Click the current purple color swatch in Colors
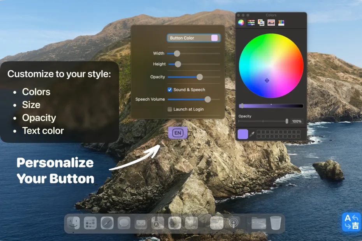 pos(243,134)
